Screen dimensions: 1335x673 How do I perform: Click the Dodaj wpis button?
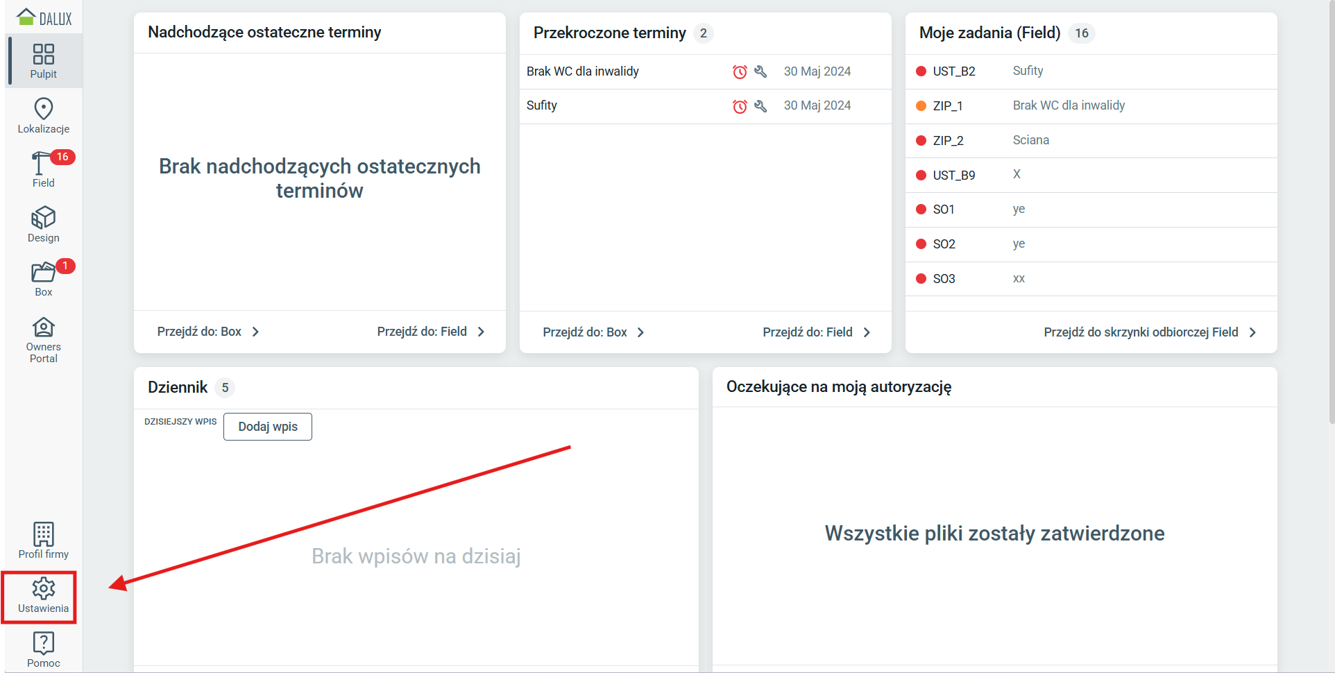[268, 427]
